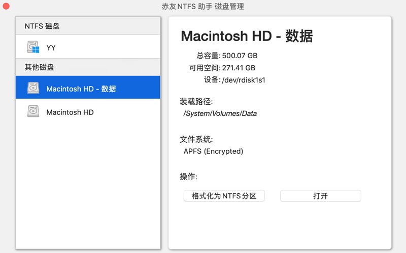This screenshot has width=406, height=253.
Task: Select the YY disk label
Action: click(51, 48)
